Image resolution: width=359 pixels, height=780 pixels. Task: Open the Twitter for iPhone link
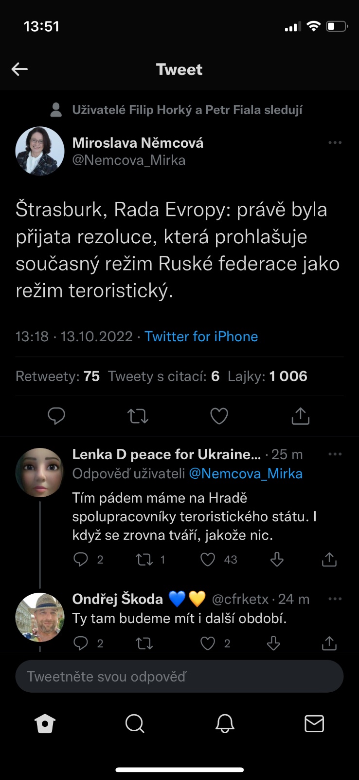click(201, 336)
